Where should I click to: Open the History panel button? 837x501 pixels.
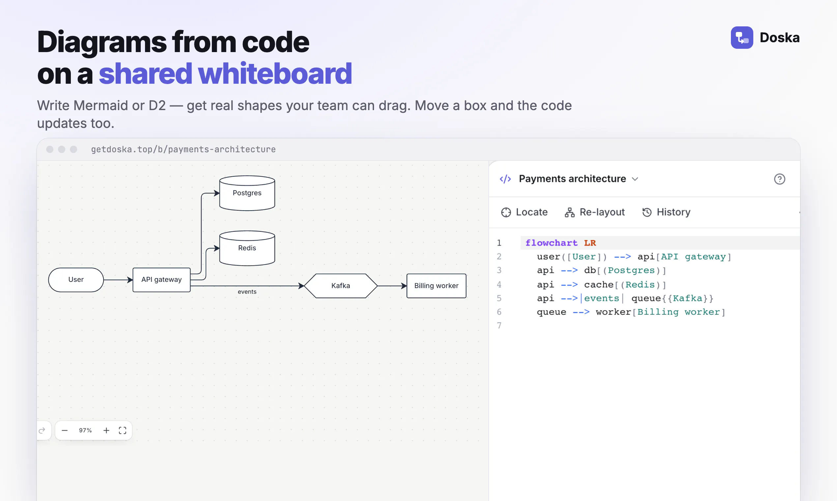pos(666,212)
